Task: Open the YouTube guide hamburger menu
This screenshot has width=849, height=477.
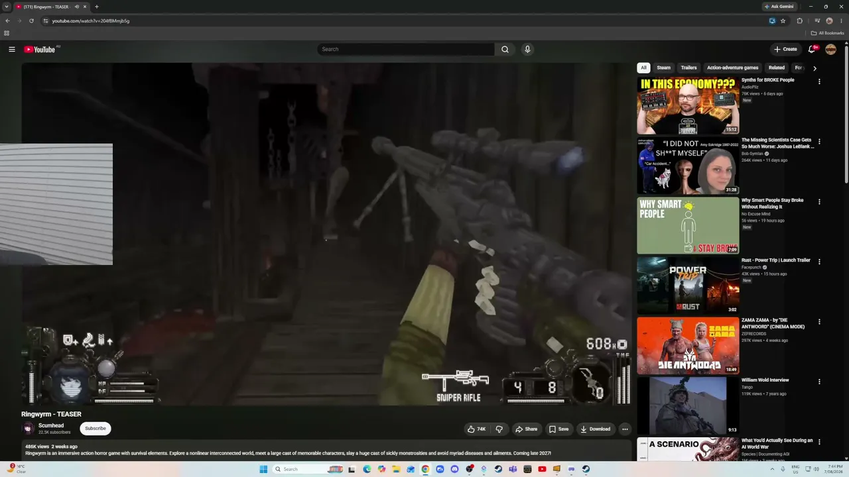Action: (x=11, y=49)
